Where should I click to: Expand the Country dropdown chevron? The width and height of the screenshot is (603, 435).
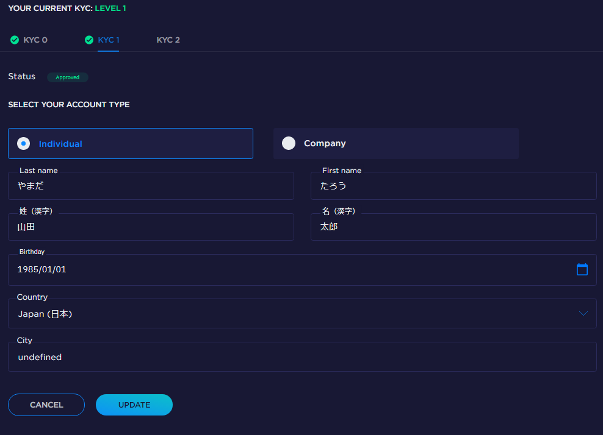pos(583,313)
